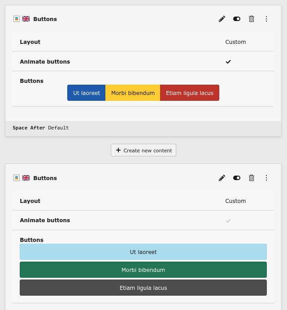This screenshot has width=287, height=310.
Task: Edit the first Buttons content element
Action: click(222, 19)
